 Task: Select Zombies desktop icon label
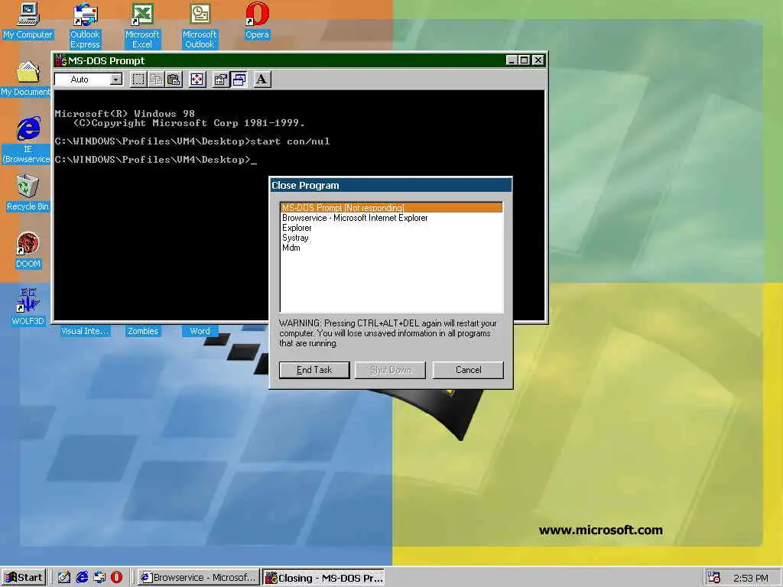(142, 331)
